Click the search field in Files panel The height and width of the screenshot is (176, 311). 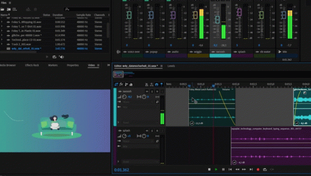87,9
